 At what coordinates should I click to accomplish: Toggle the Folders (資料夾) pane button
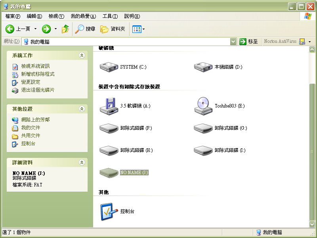(113, 29)
